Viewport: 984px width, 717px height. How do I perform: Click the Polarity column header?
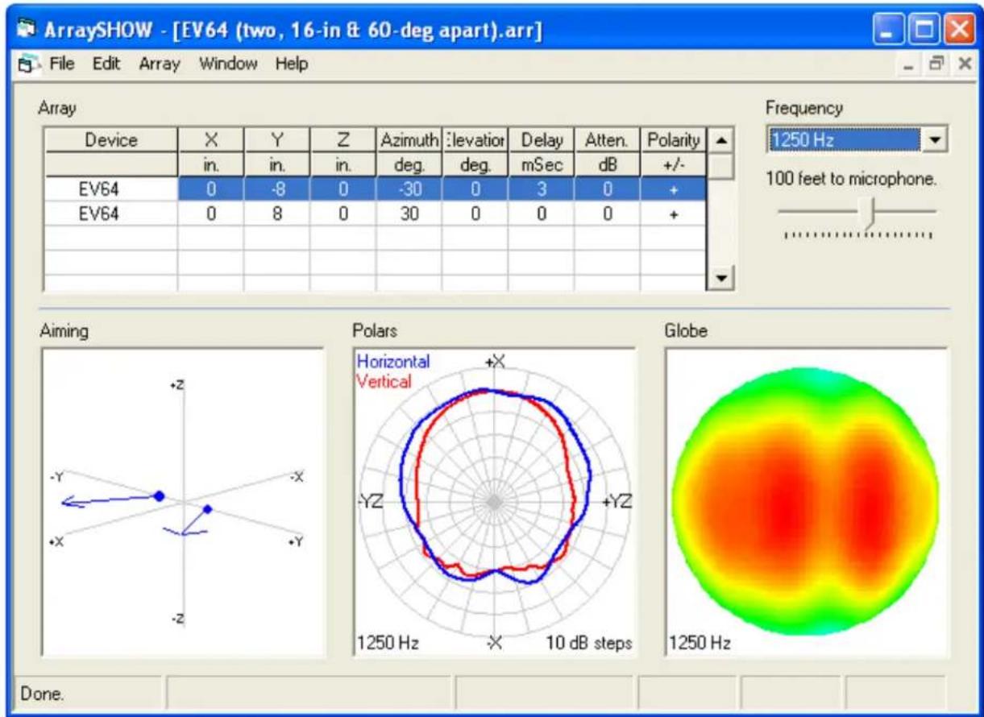tap(674, 140)
